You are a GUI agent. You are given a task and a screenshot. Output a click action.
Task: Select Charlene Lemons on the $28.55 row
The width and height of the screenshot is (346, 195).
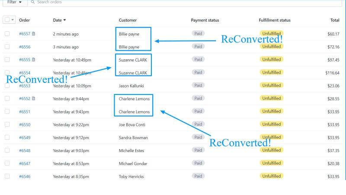[x=134, y=99]
